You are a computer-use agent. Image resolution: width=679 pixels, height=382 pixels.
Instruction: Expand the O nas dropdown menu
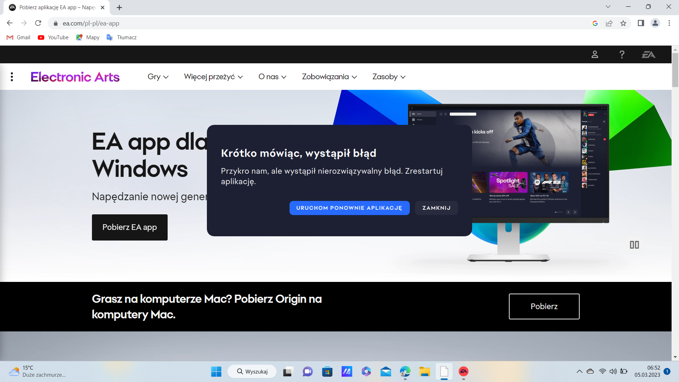click(x=272, y=77)
